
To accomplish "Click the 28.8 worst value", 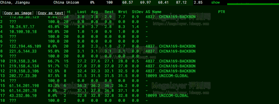I will (x=123, y=61).
